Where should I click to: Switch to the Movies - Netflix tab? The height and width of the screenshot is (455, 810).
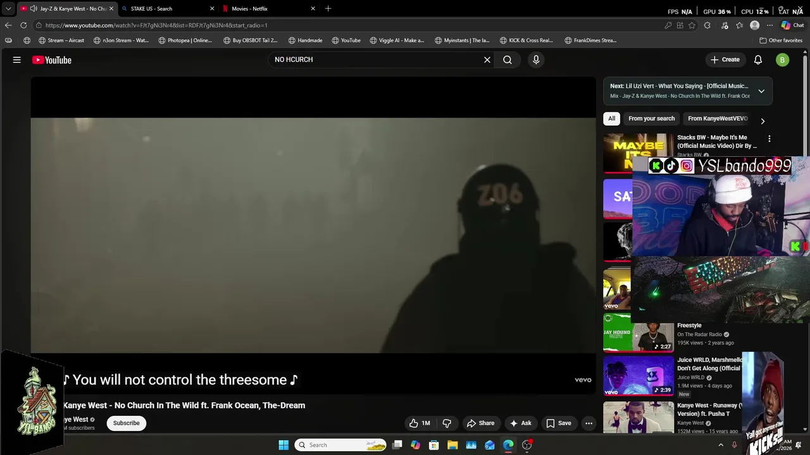(269, 9)
